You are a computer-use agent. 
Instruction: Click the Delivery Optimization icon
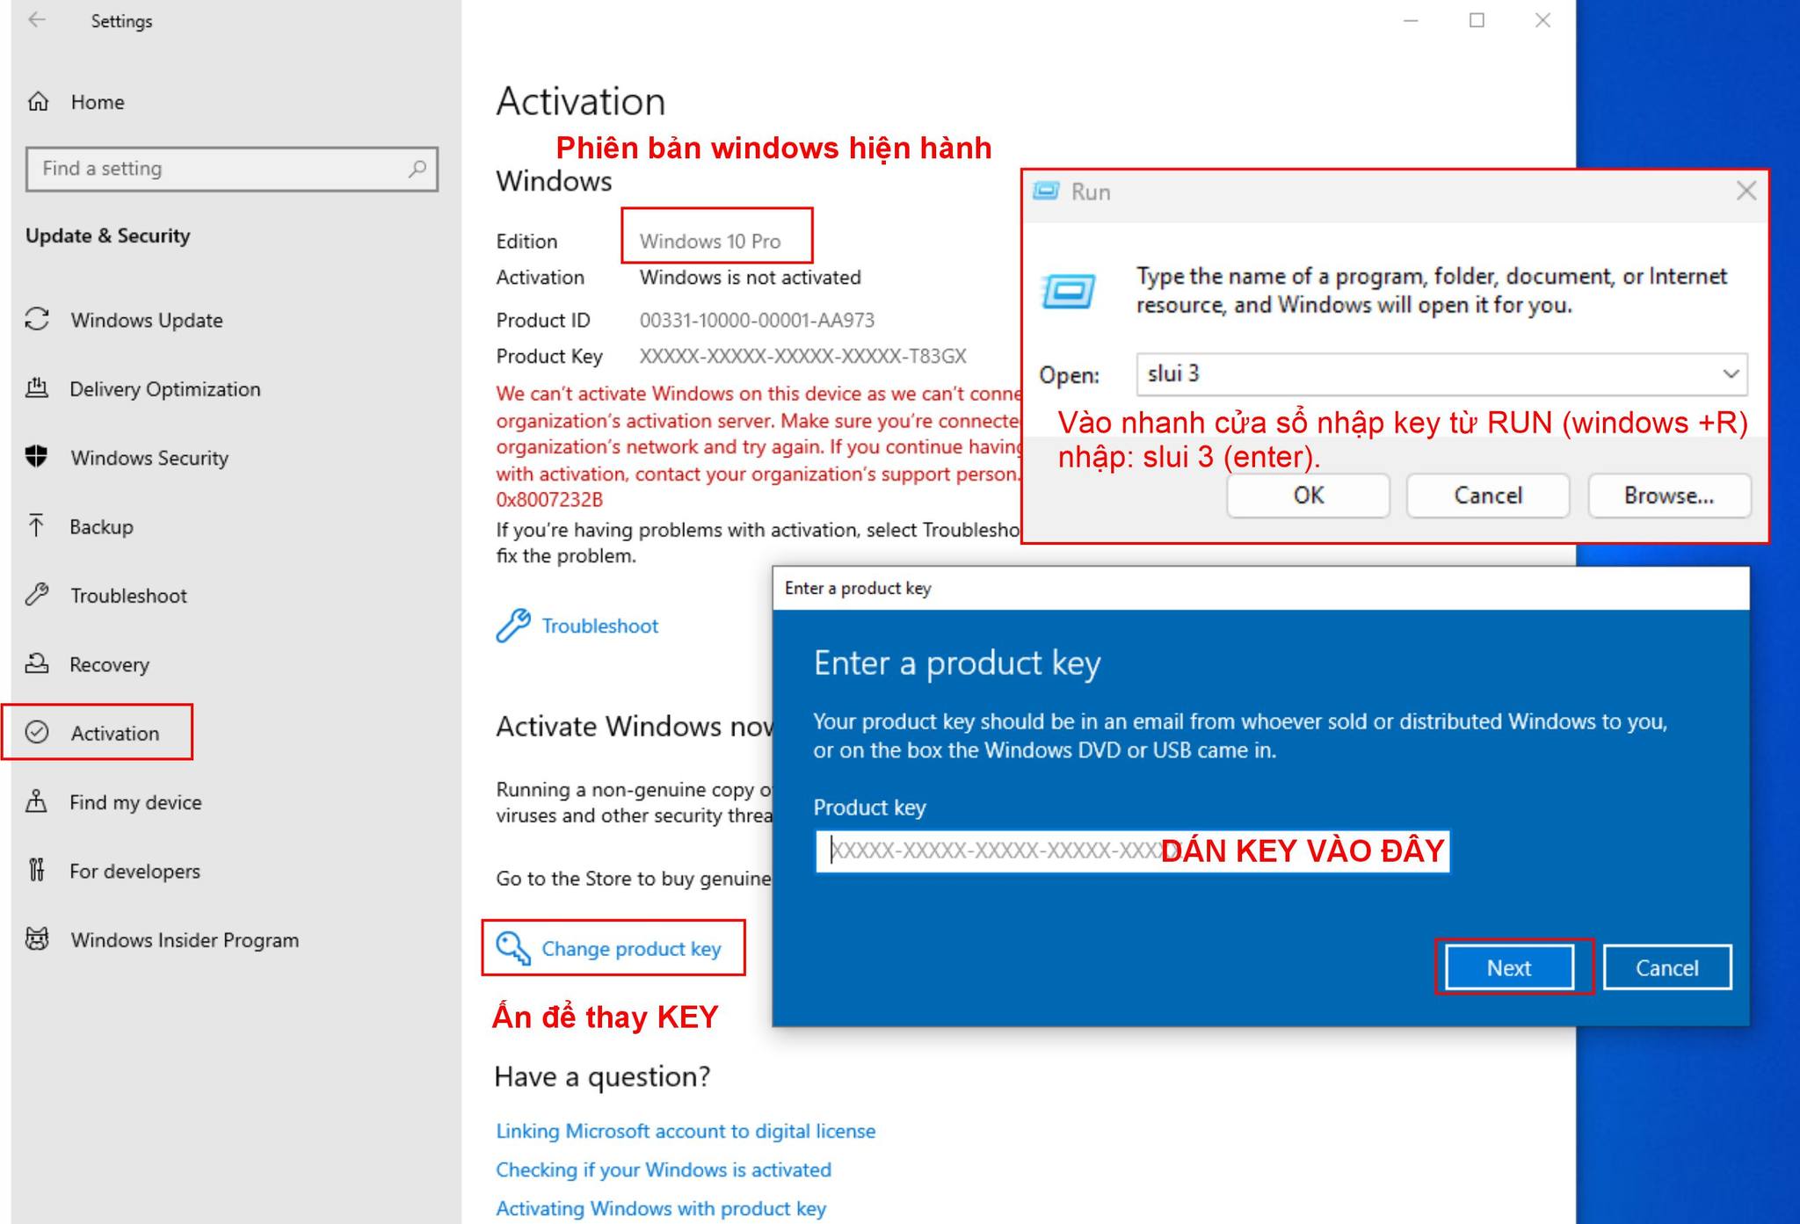[37, 387]
